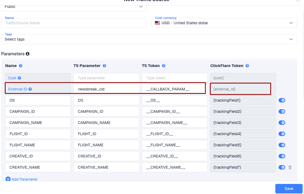The height and width of the screenshot is (194, 304).
Task: Click the {external_id} ClickFlare token
Action: pos(243,89)
